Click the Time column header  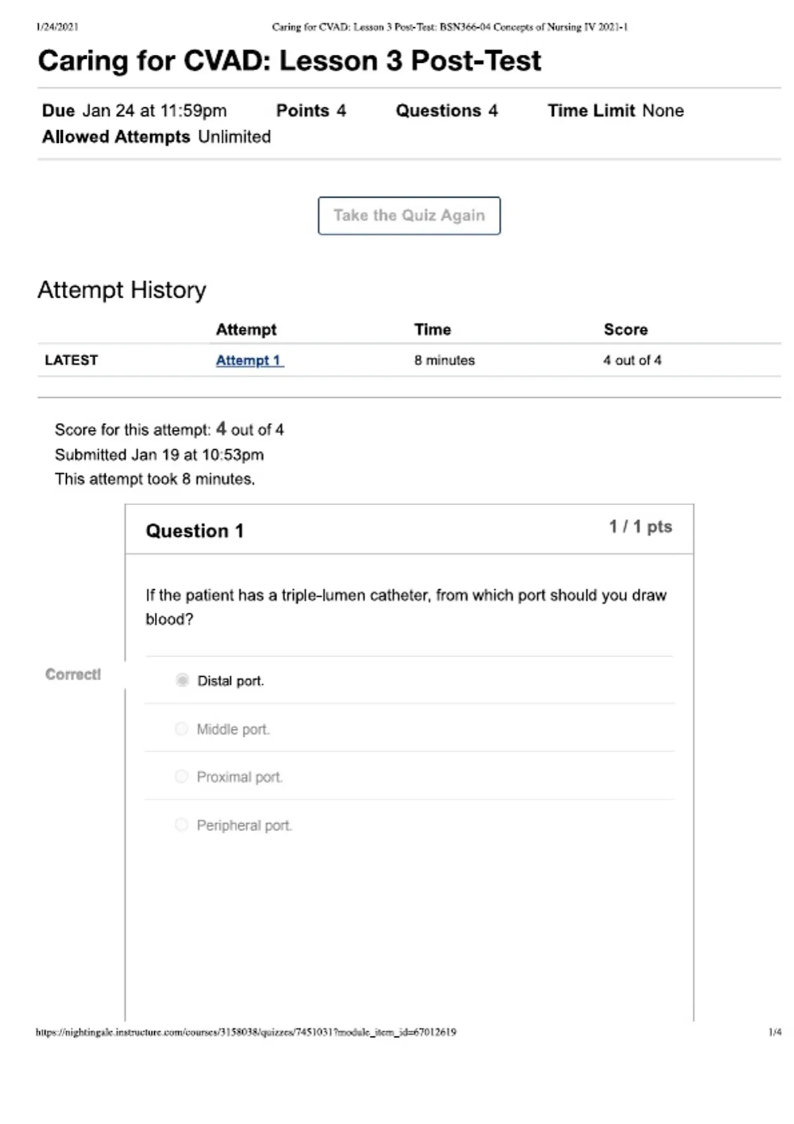tap(433, 329)
